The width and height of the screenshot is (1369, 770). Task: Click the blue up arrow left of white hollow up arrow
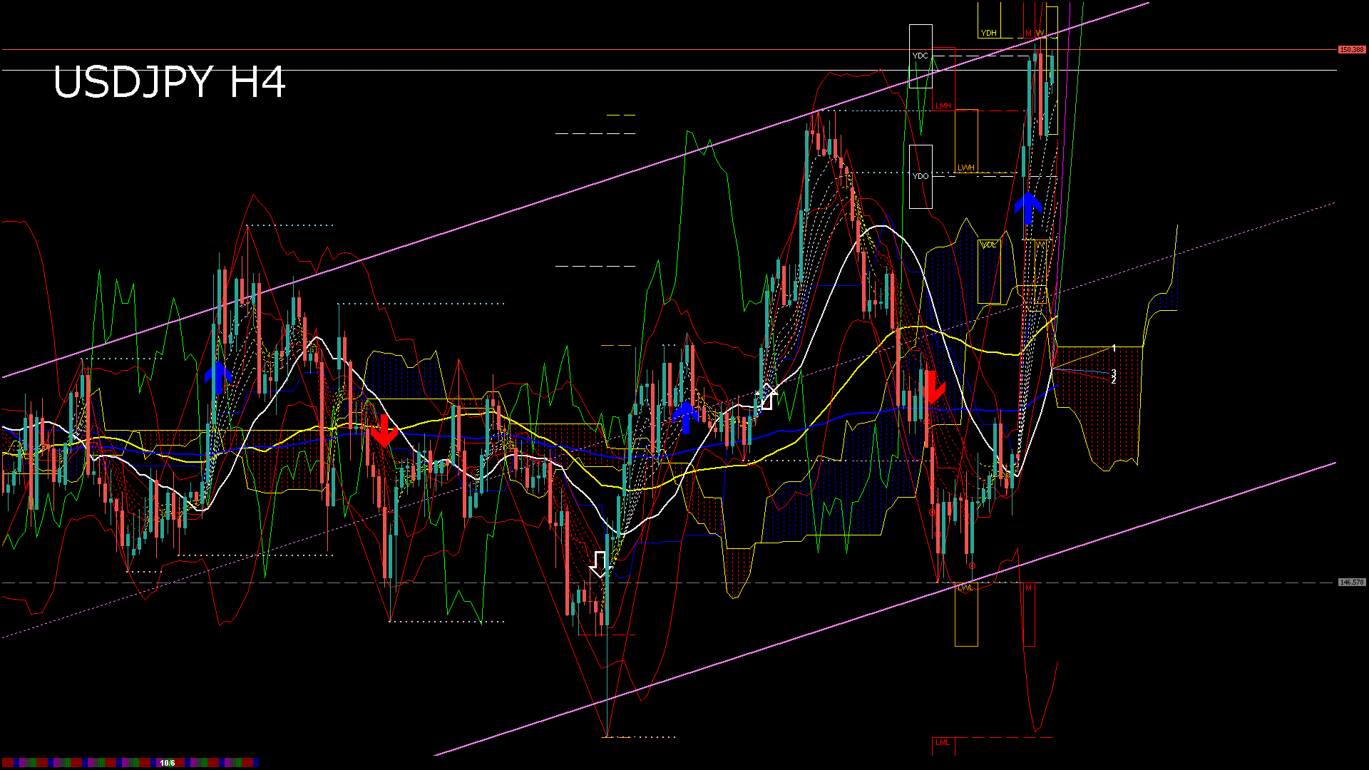point(686,417)
